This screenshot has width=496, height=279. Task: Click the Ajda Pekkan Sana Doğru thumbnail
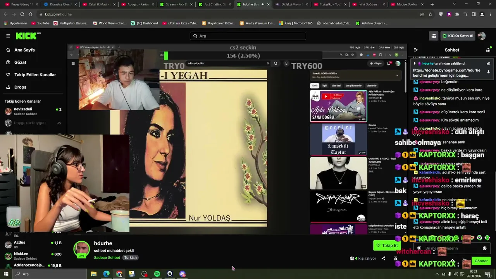(x=338, y=106)
